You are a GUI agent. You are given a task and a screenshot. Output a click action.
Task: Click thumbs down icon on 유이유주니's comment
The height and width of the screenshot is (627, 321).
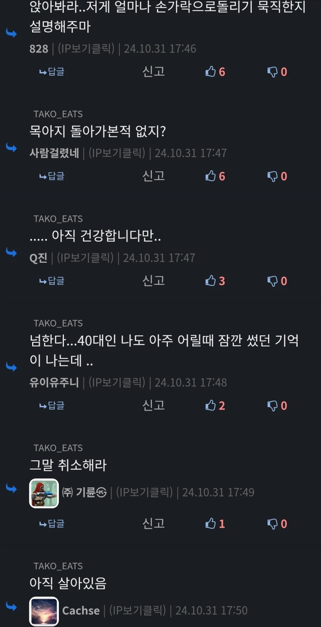(273, 406)
